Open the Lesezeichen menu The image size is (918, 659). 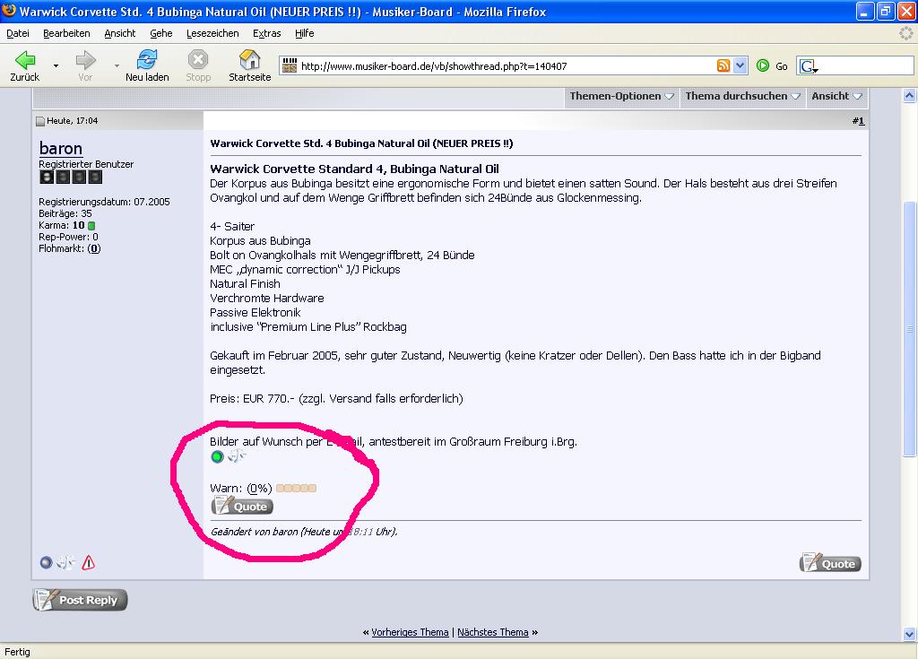click(212, 33)
